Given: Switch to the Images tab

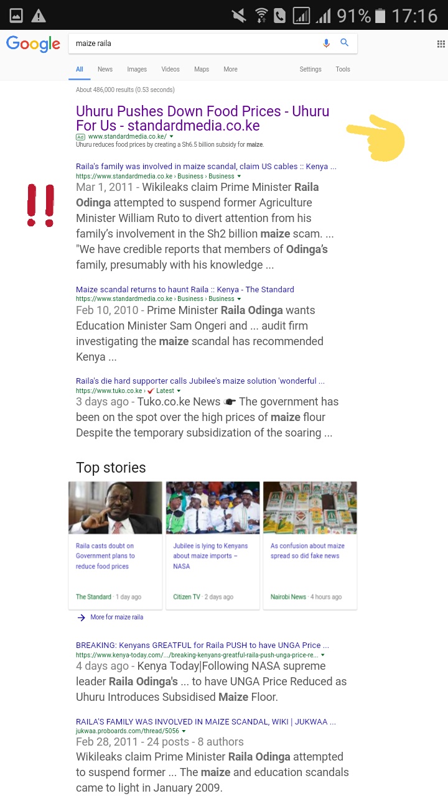Looking at the screenshot, I should click(137, 69).
